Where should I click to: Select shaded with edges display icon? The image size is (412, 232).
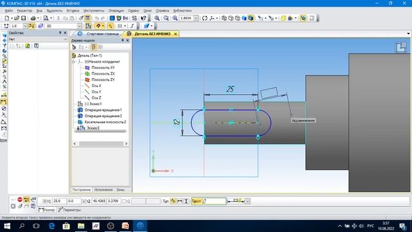[x=250, y=18]
